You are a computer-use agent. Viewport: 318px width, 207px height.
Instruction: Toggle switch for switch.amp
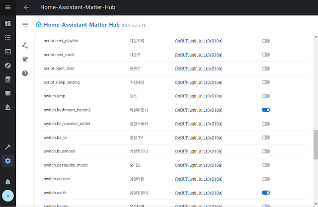click(x=266, y=96)
